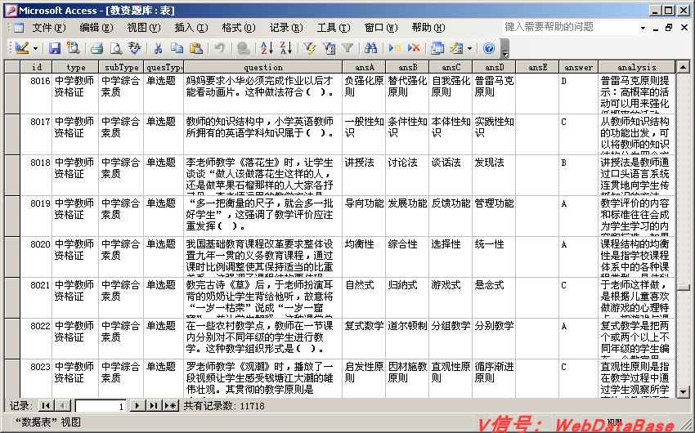Click the Cut scissors icon
The height and width of the screenshot is (433, 695).
pyautogui.click(x=158, y=48)
